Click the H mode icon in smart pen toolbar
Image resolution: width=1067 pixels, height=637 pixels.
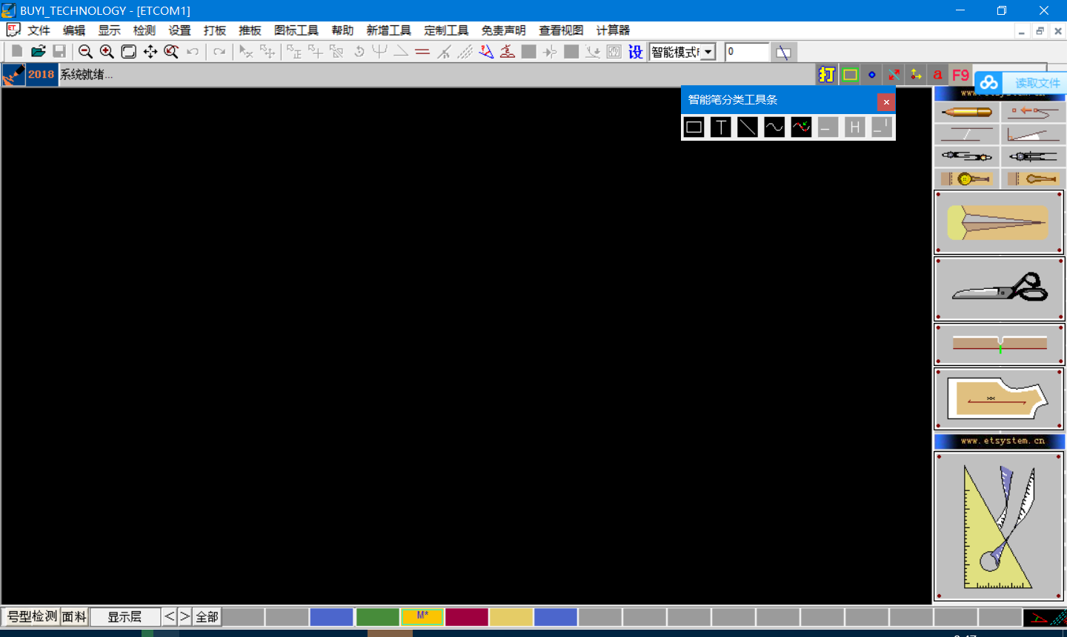point(854,127)
